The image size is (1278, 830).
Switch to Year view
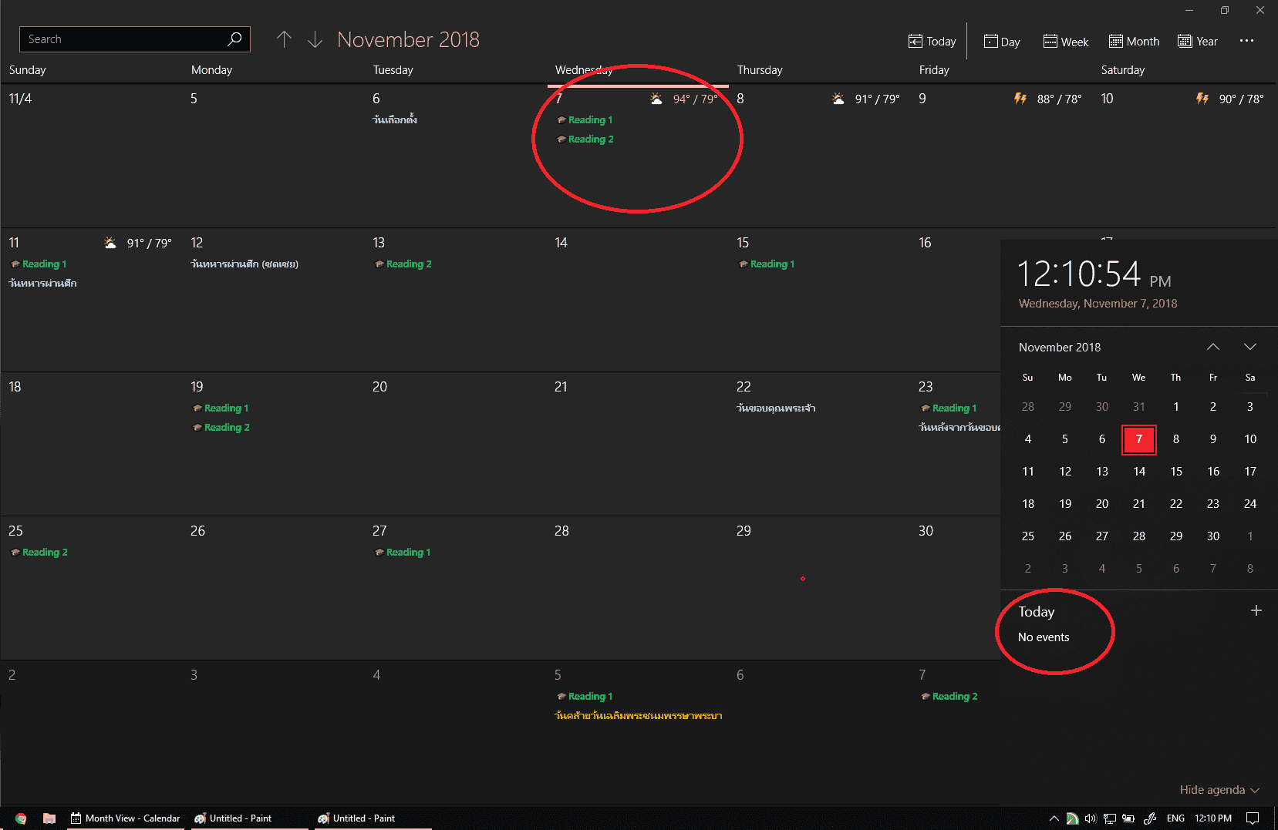coord(1198,42)
